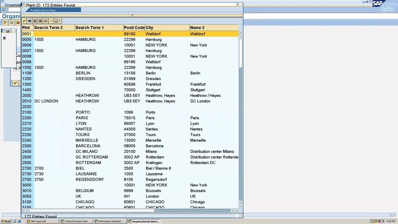Cancel the plant list with the blue X icon
Viewport: 398px width, 224px height.
(x=30, y=21)
